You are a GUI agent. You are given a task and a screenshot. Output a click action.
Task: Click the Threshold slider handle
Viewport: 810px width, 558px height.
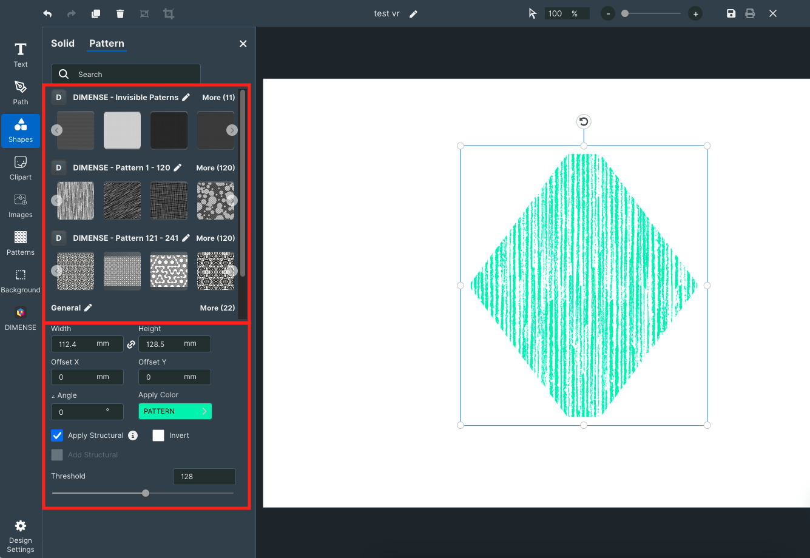(146, 493)
